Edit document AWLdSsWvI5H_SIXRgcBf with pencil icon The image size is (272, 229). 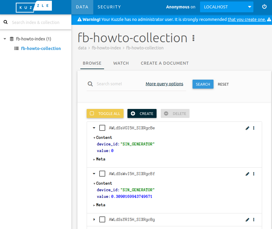[x=247, y=174]
